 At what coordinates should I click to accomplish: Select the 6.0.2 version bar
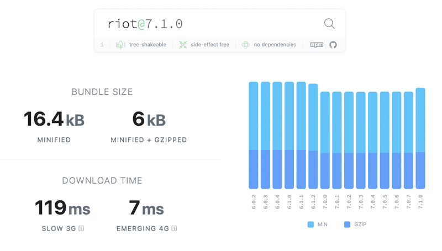(x=254, y=135)
